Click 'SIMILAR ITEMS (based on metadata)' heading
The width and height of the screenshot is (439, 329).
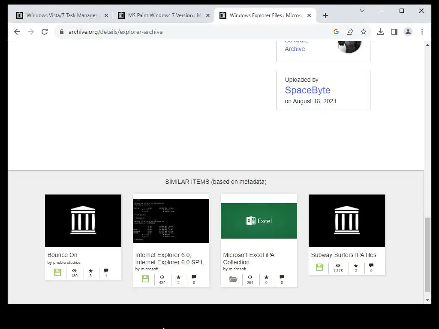point(216,182)
